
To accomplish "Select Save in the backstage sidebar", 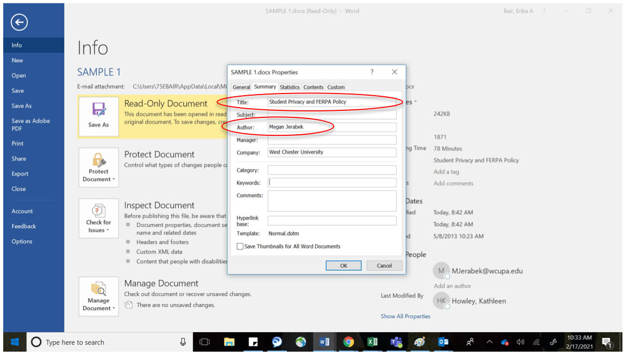I will [x=34, y=91].
